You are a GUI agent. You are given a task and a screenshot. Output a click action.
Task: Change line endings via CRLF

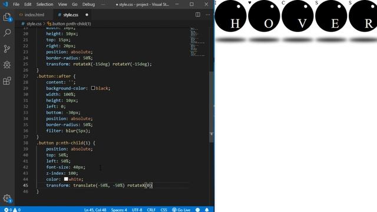(151, 210)
